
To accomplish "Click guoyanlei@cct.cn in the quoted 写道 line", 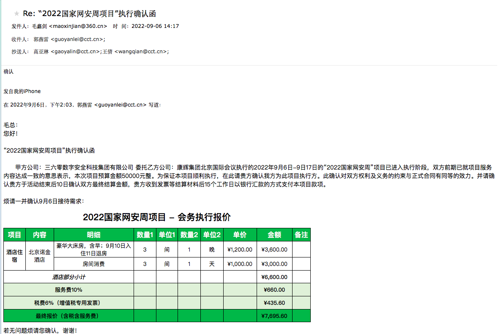I will [x=120, y=104].
